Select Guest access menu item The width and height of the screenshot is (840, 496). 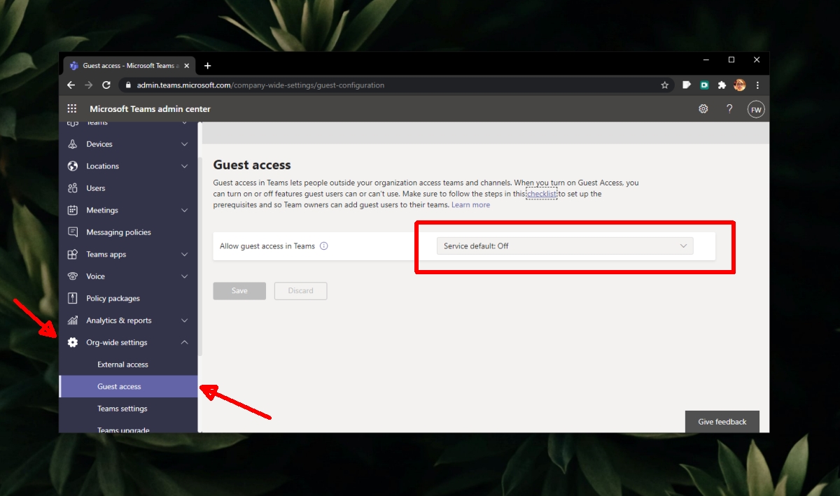(129, 386)
